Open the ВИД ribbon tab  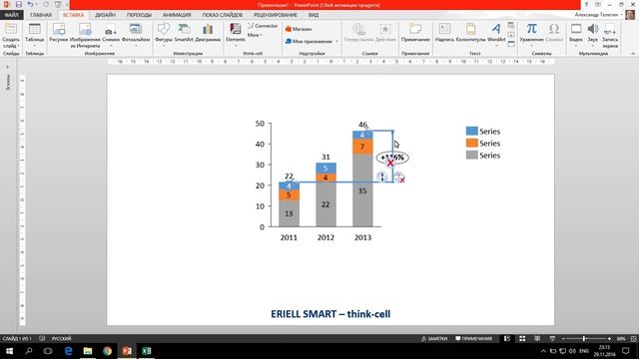click(314, 15)
